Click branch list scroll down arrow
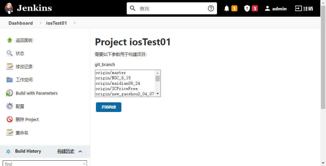 click(x=157, y=94)
